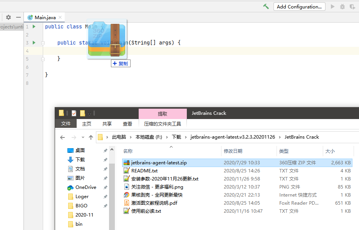Sort files by 名称 column header

pyautogui.click(x=171, y=151)
